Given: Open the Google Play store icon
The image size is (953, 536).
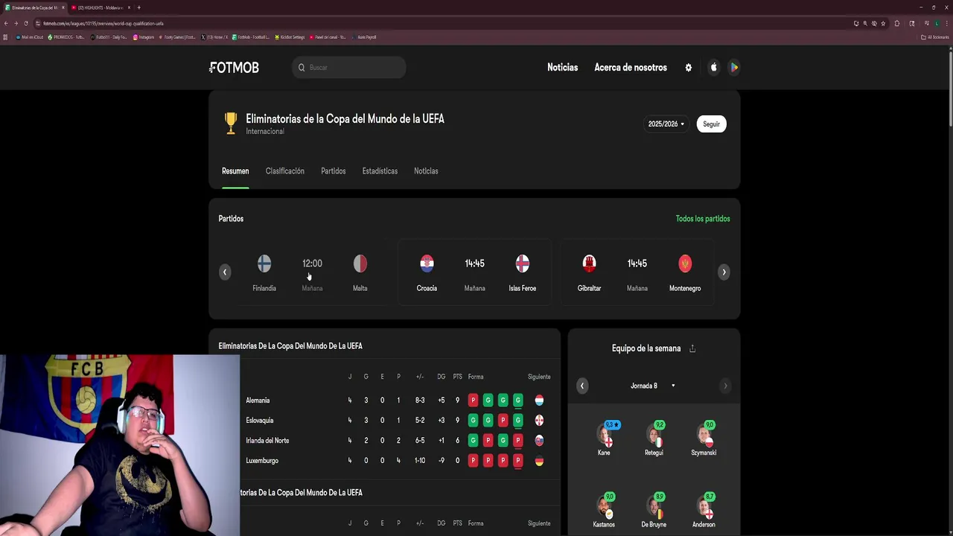Looking at the screenshot, I should pos(733,68).
